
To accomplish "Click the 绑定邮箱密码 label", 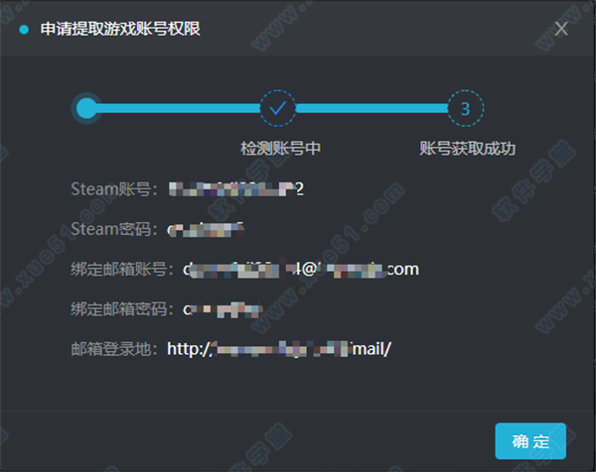I will click(122, 309).
